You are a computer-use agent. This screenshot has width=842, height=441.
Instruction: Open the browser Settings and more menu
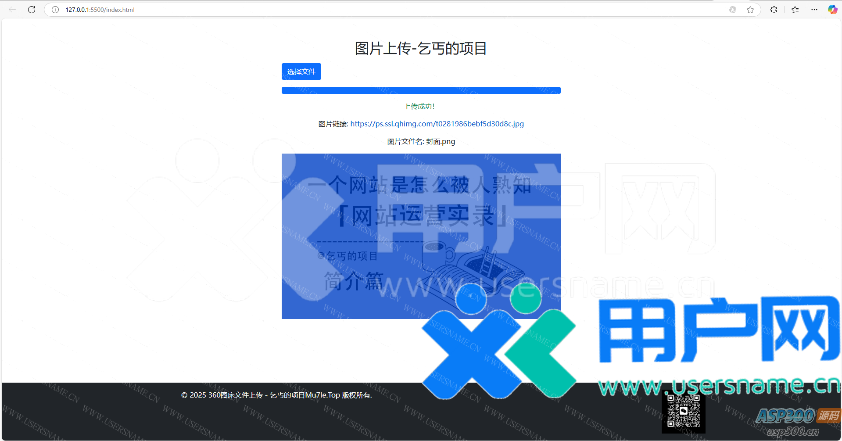[x=814, y=9]
